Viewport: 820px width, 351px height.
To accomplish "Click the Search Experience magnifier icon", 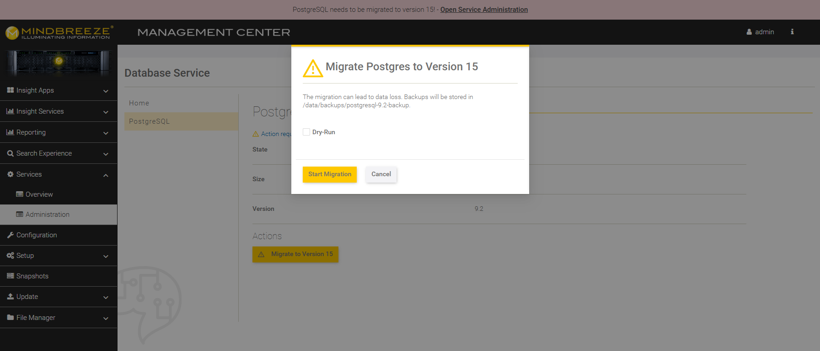I will coord(10,153).
